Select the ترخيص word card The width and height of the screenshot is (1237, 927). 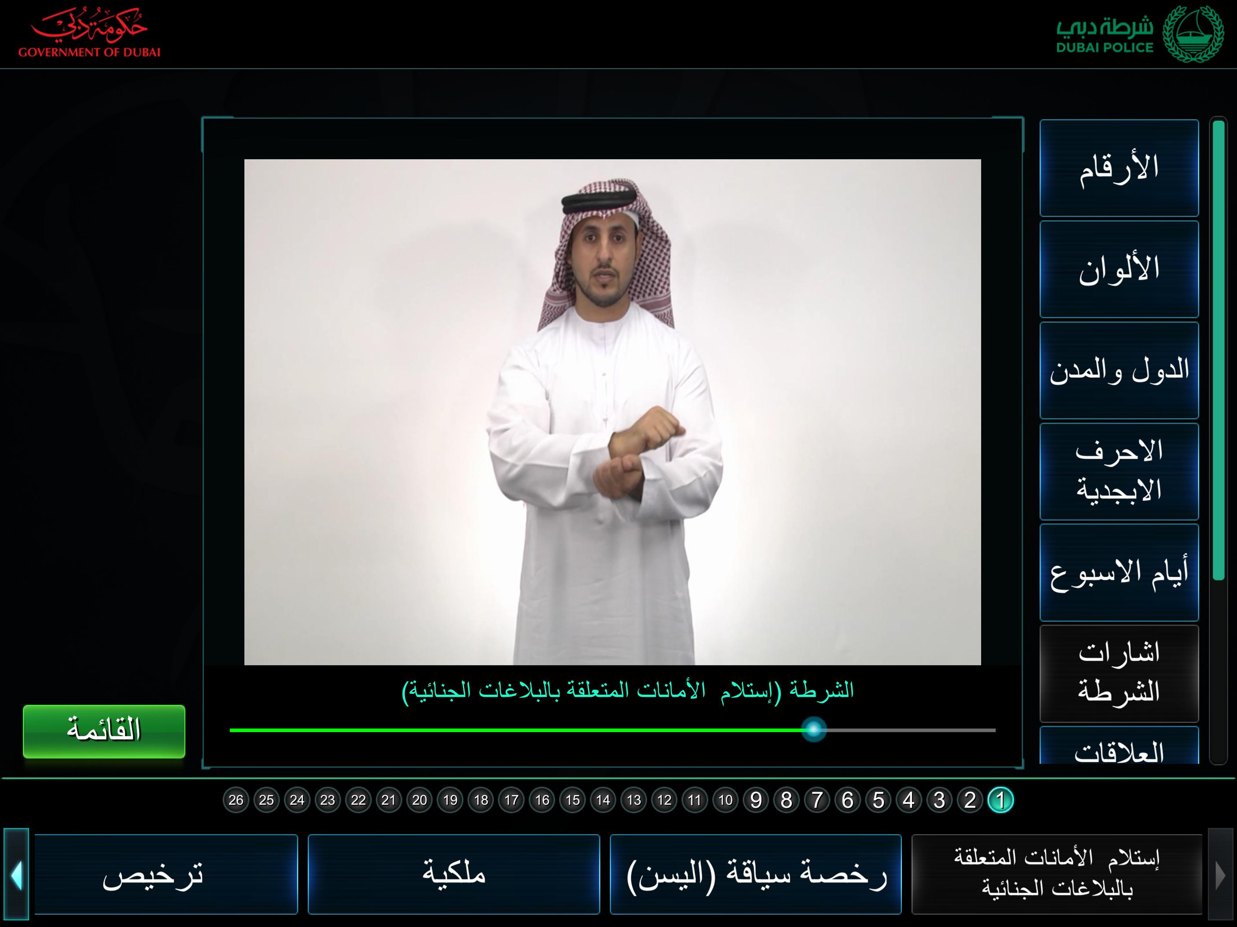coord(166,874)
